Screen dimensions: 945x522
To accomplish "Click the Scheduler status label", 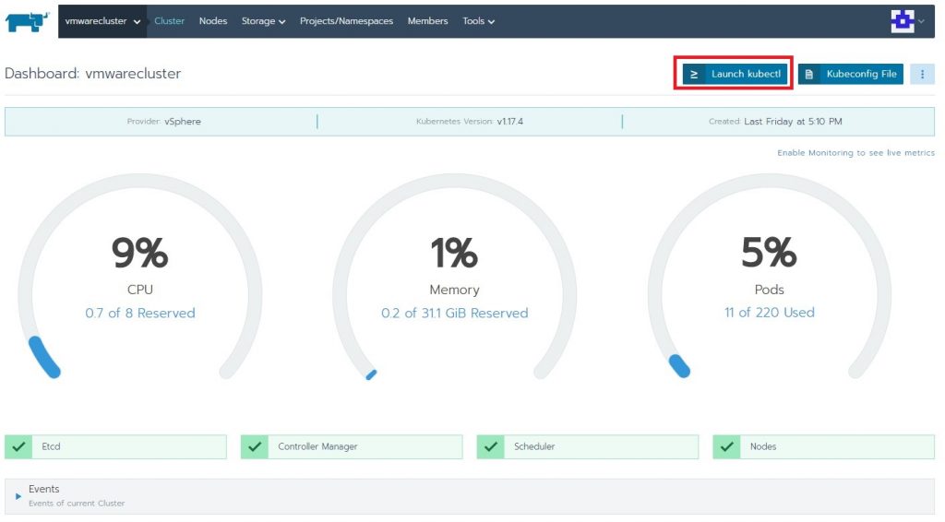I will (534, 446).
